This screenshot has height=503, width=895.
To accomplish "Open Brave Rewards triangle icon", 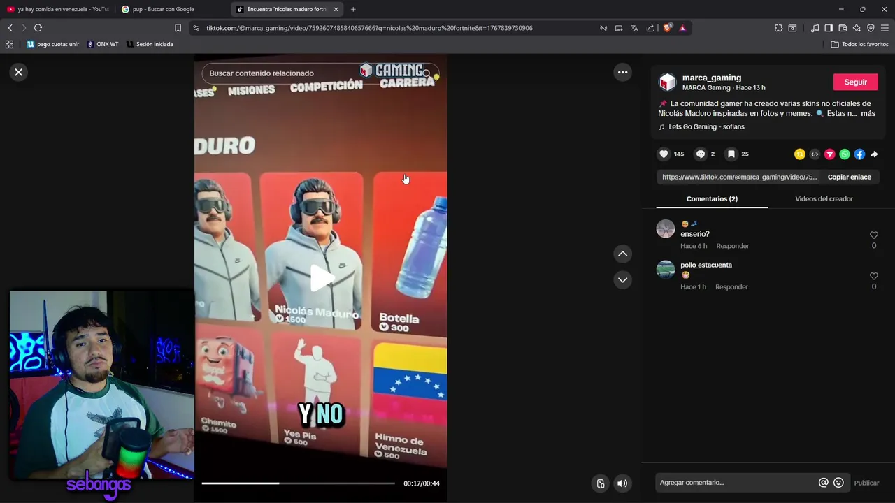I will [682, 28].
